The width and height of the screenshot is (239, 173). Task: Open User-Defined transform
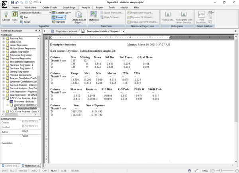(x=110, y=17)
